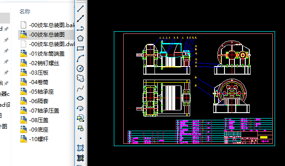The height and width of the screenshot is (166, 285).
Task: Select the Line draw tool
Action: 80,9
